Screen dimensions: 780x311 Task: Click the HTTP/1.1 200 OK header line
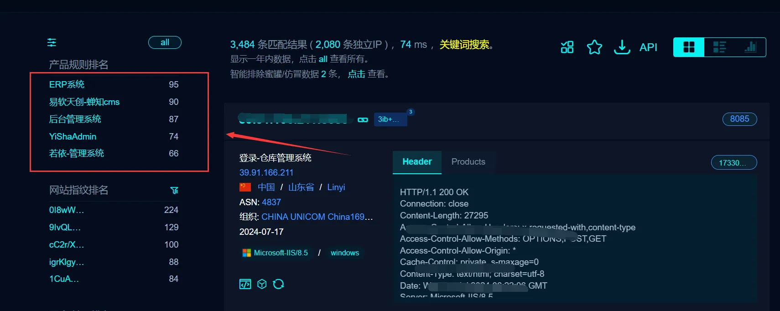[x=434, y=192]
